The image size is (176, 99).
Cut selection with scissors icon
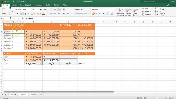[x=10, y=8]
